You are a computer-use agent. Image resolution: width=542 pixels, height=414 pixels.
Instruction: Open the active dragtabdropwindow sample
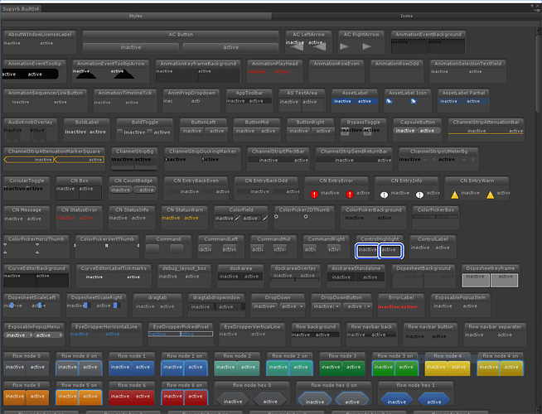[230, 306]
